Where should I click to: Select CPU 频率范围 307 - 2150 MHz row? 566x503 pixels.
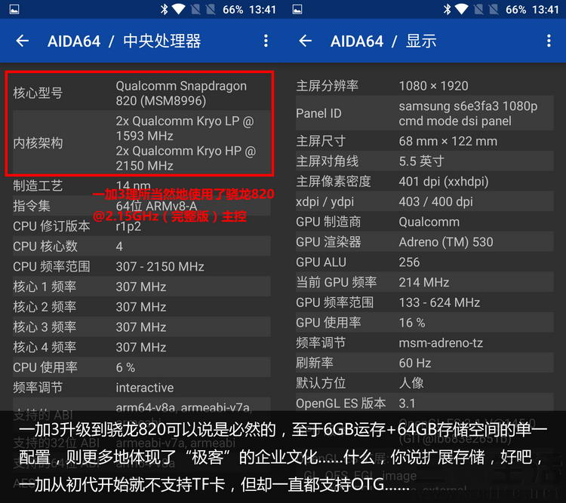(x=142, y=266)
